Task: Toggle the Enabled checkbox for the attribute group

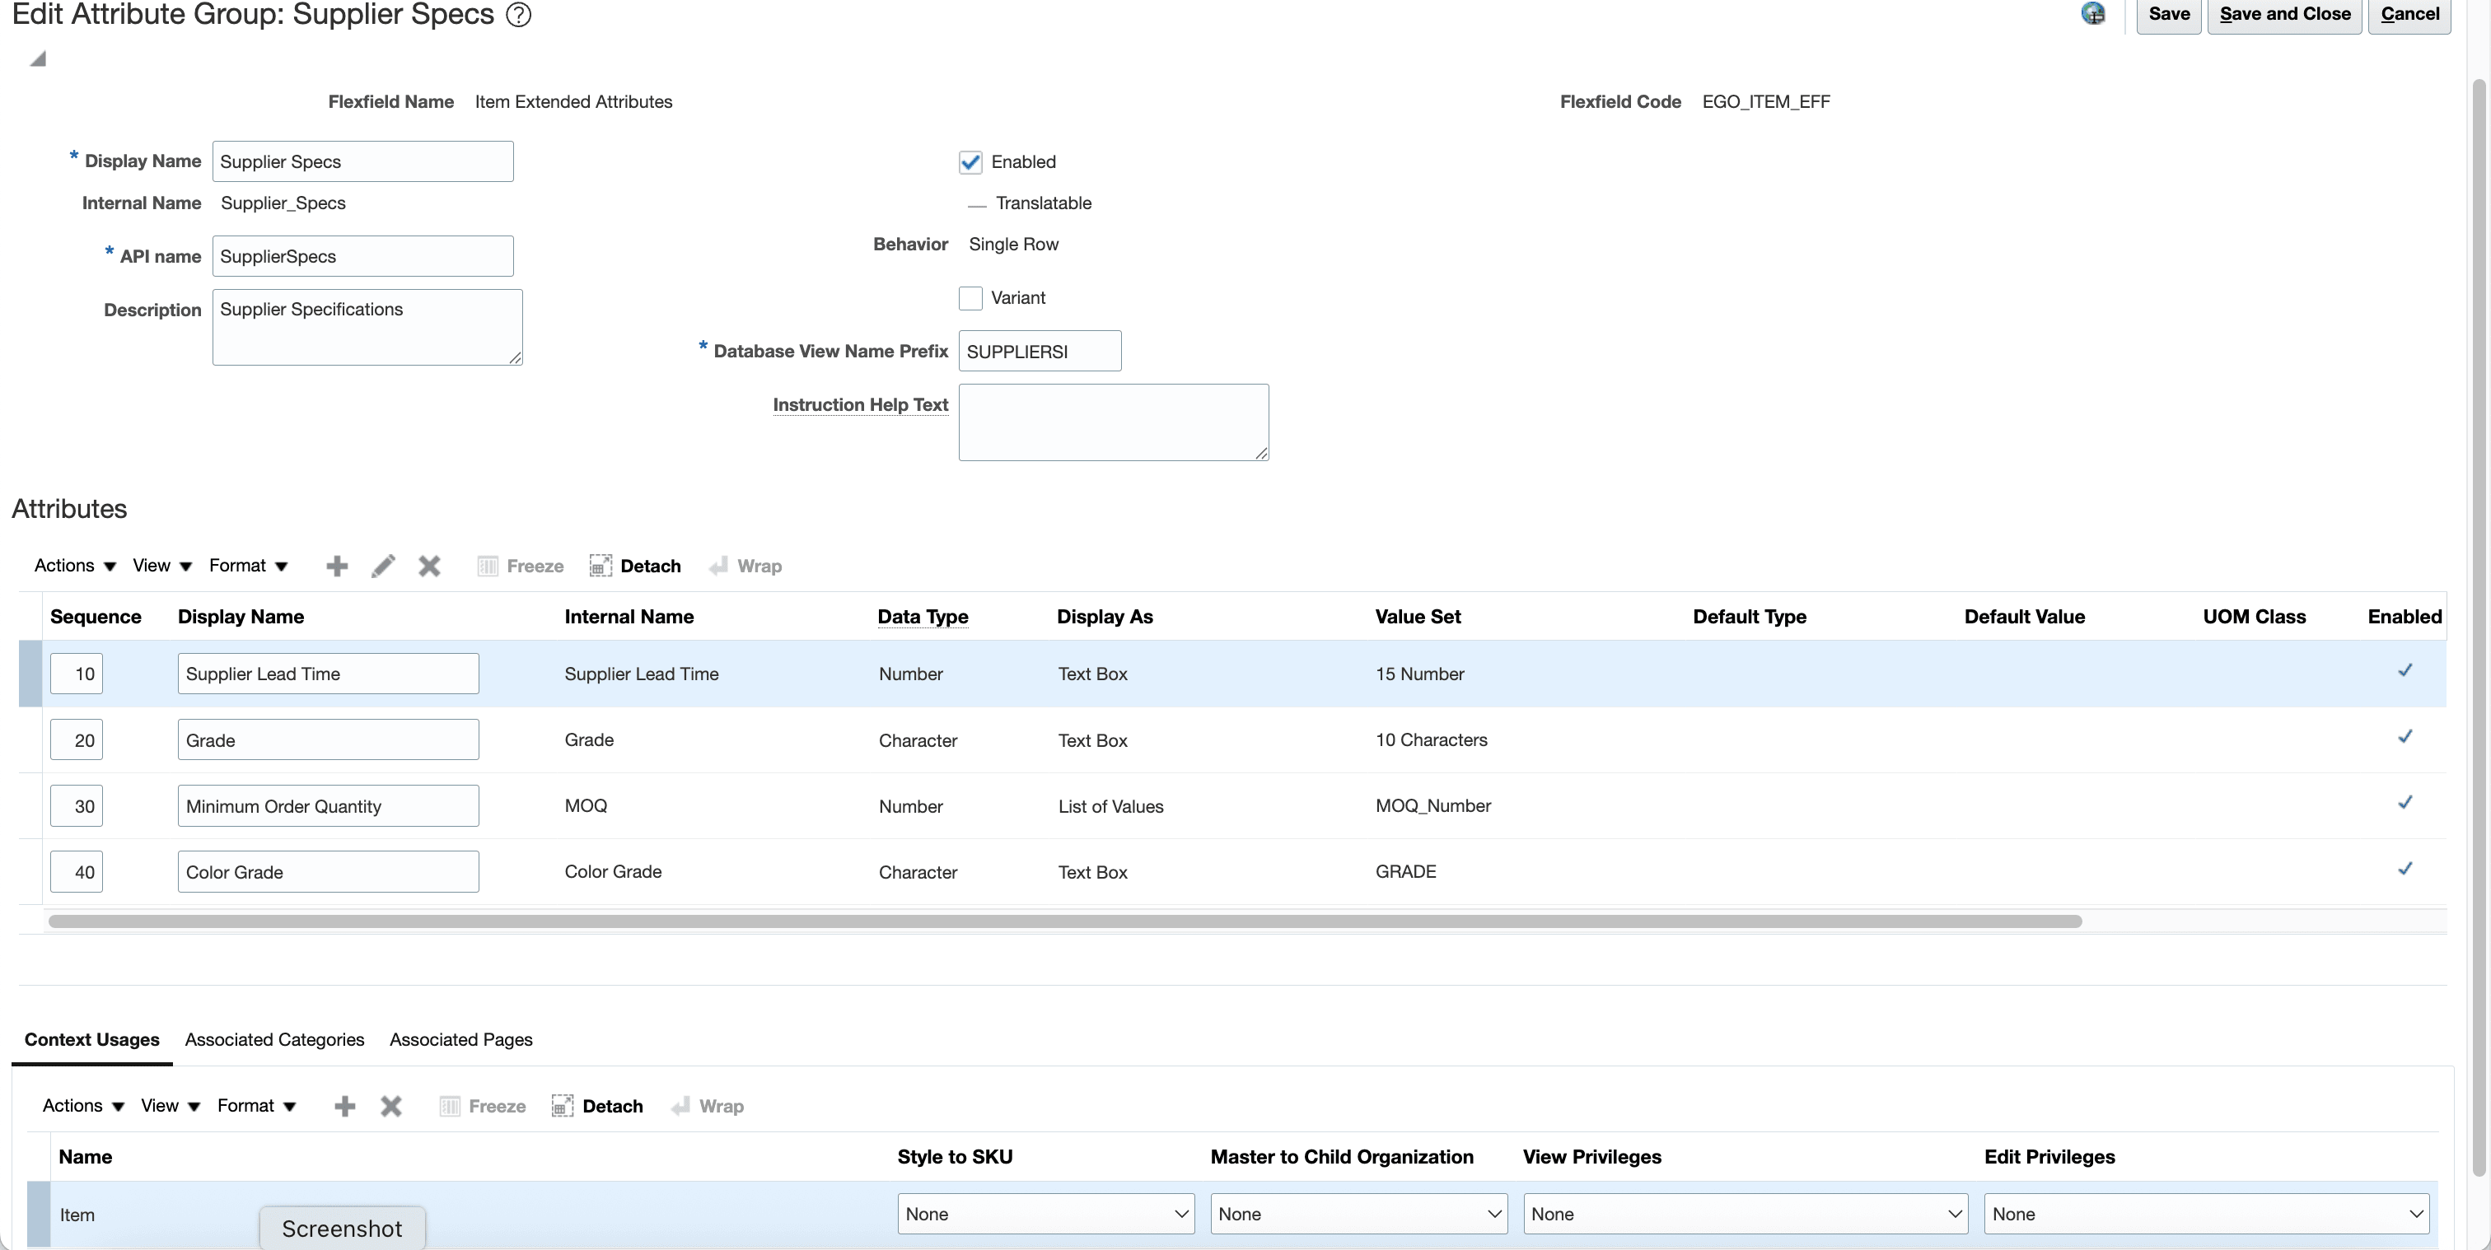Action: pos(970,161)
